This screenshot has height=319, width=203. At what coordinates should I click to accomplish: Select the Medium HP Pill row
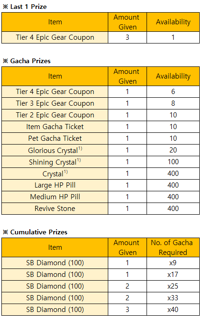click(x=100, y=197)
